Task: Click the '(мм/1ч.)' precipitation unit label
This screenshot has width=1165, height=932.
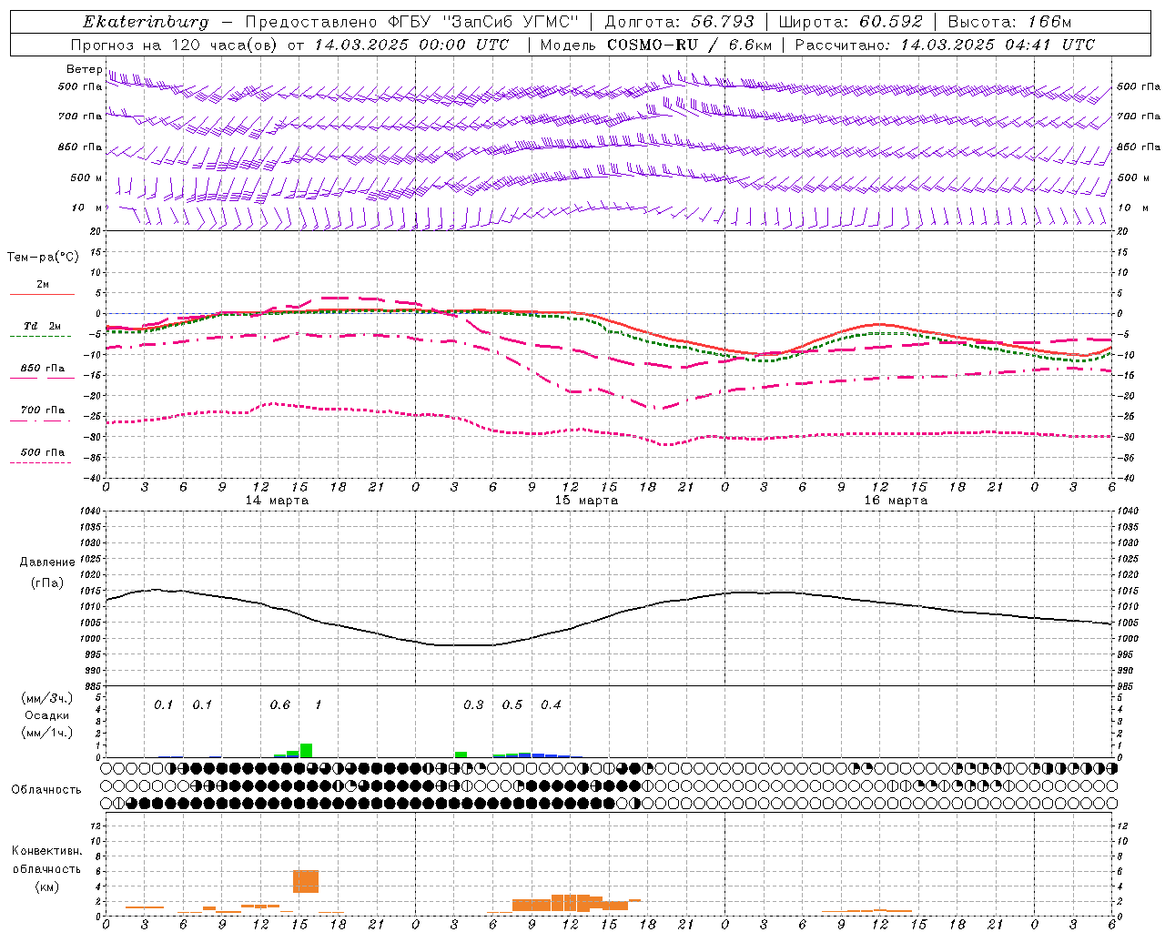Action: click(47, 733)
